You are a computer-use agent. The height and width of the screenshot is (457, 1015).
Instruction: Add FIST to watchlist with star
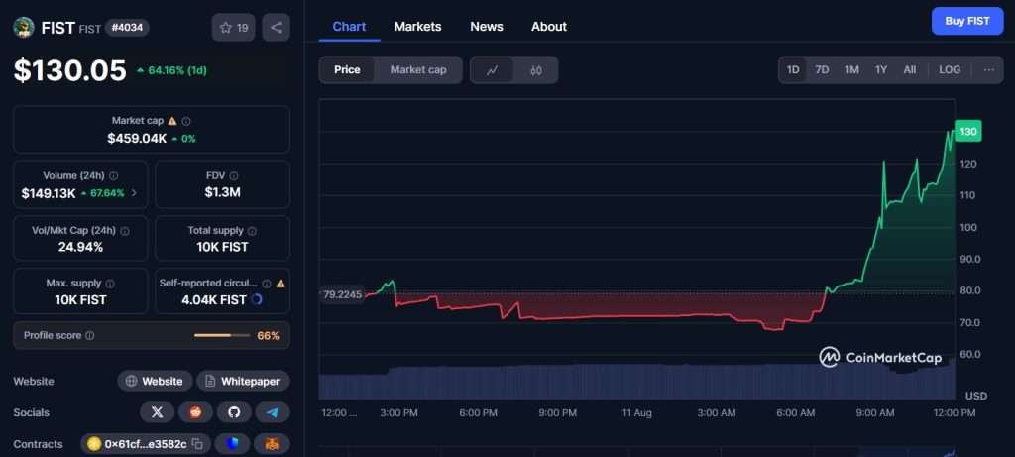pos(233,28)
